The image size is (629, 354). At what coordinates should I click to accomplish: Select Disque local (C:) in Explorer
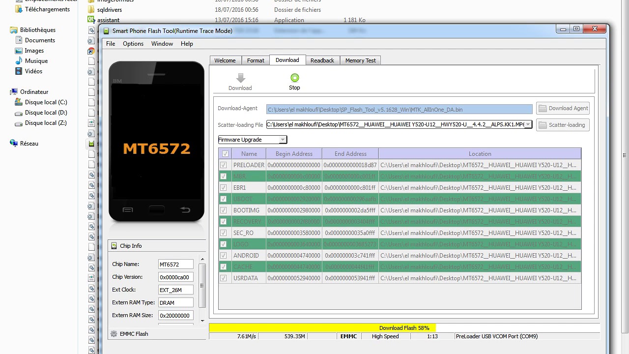click(46, 102)
